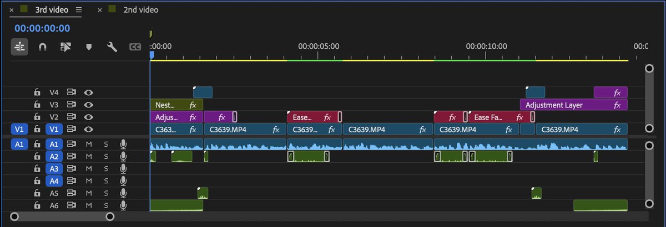Enable voice-over record on track A4
Image resolution: width=666 pixels, height=227 pixels.
tap(123, 181)
